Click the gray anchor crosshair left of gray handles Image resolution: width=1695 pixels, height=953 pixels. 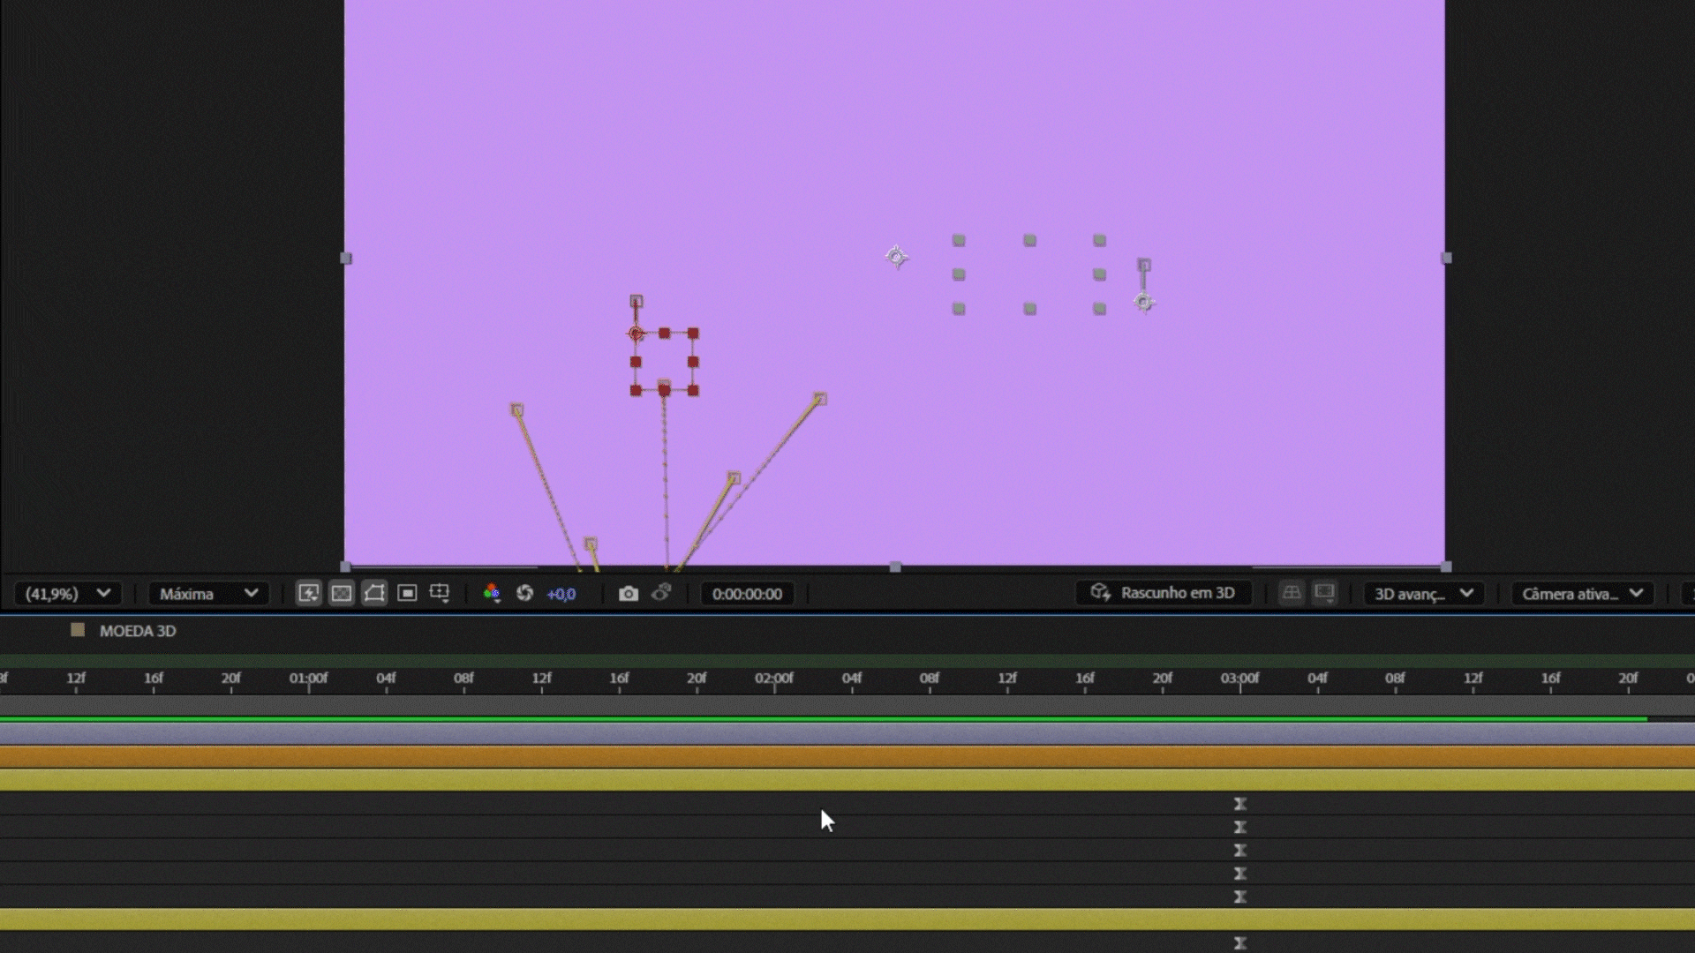click(x=896, y=257)
